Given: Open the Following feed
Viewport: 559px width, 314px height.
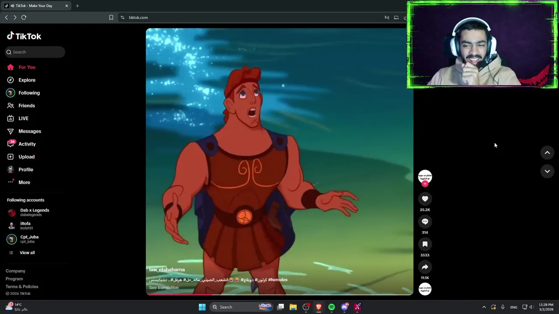Looking at the screenshot, I should click(29, 93).
